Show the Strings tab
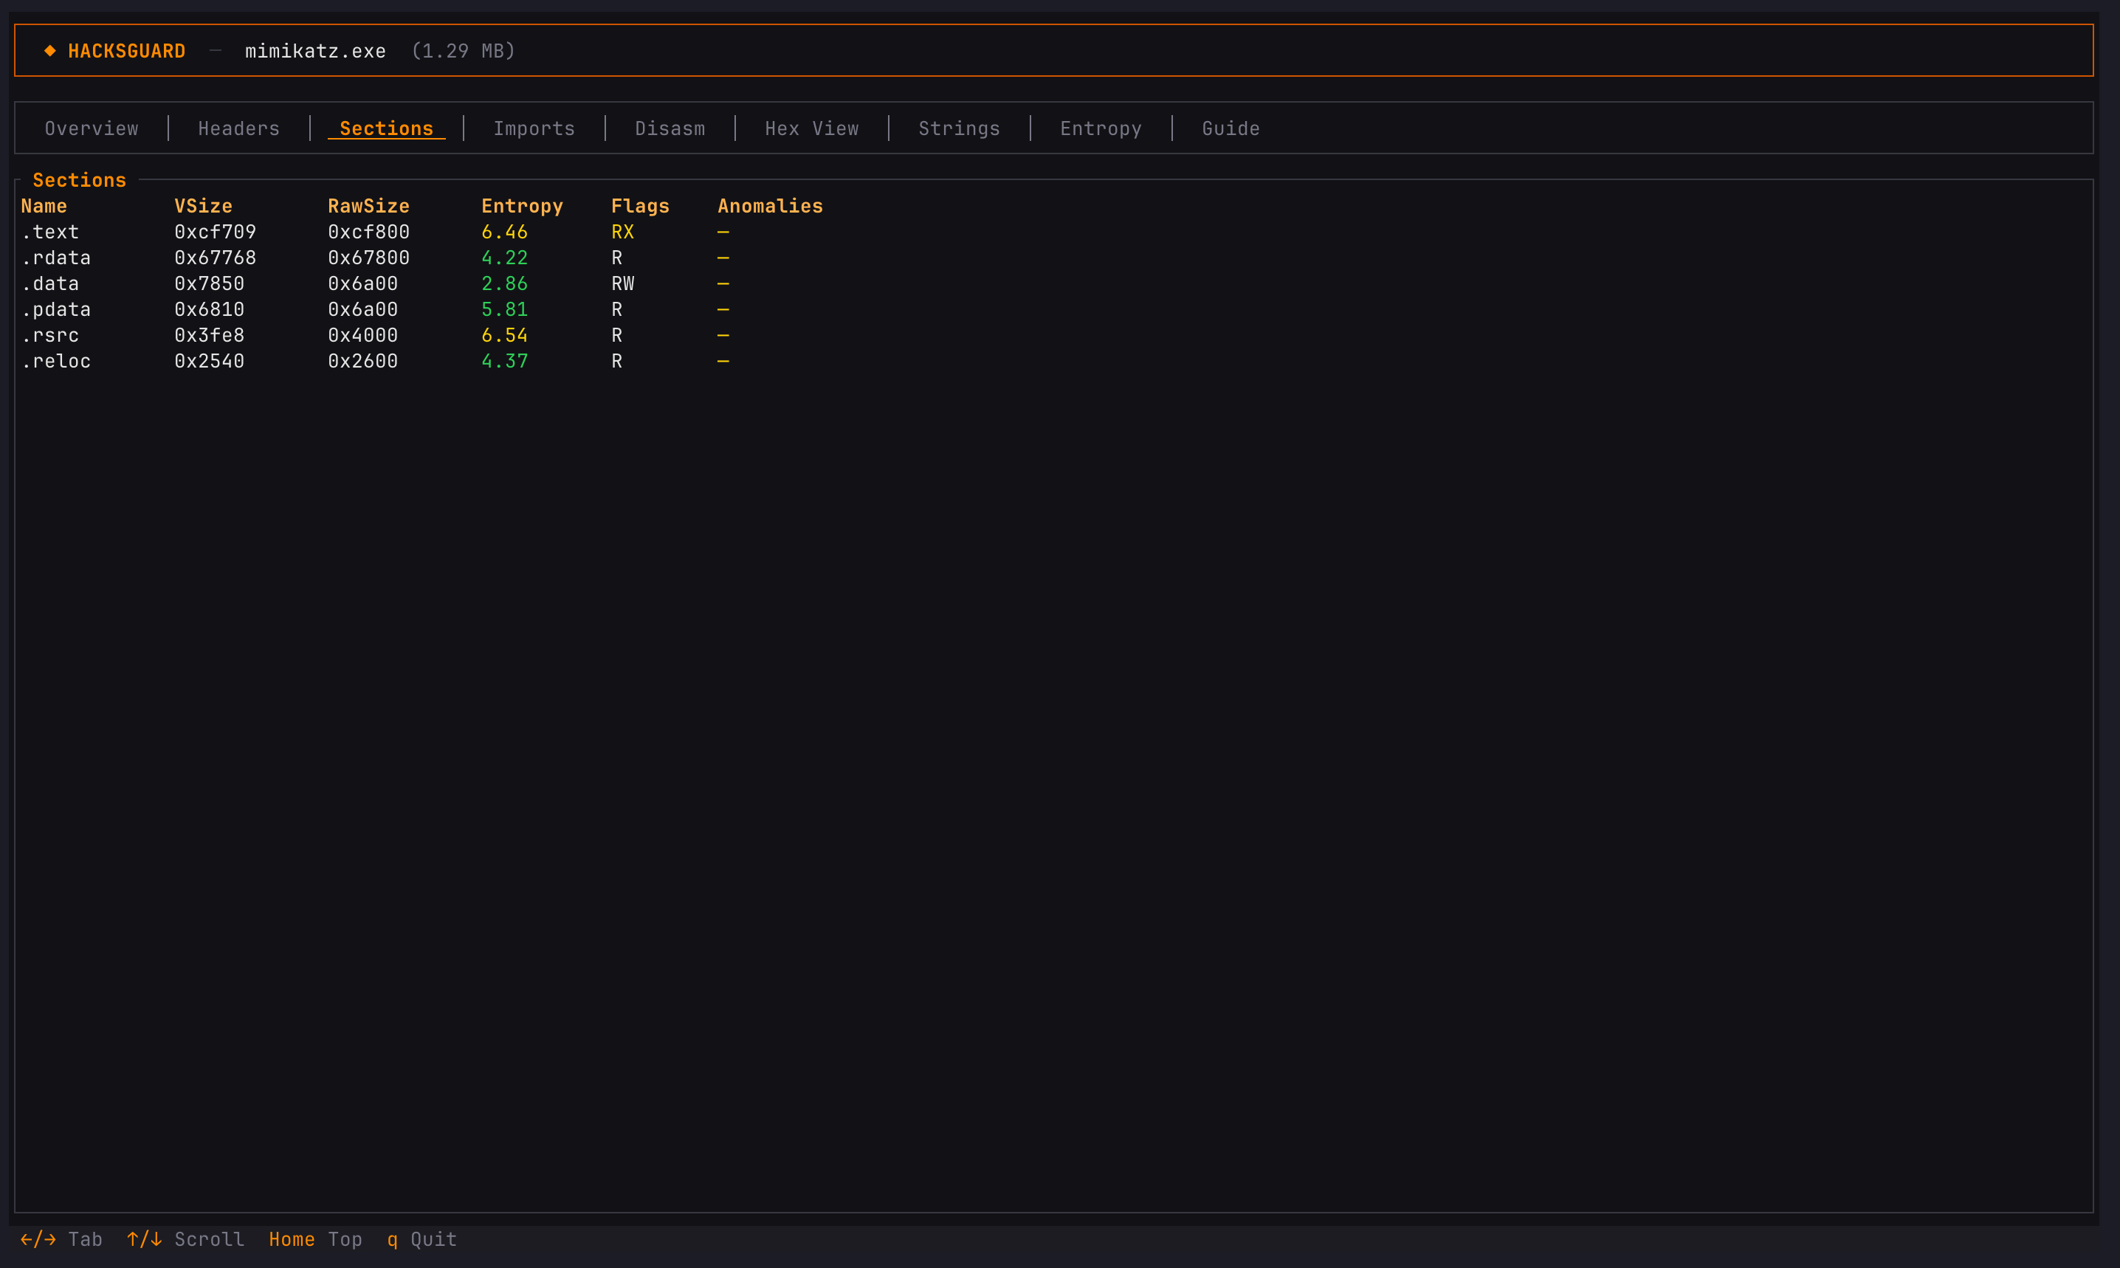 (x=959, y=129)
